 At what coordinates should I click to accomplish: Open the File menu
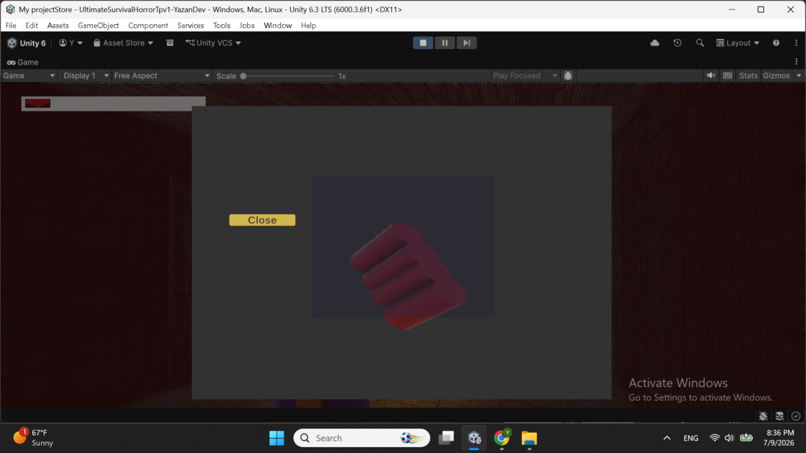pyautogui.click(x=11, y=26)
